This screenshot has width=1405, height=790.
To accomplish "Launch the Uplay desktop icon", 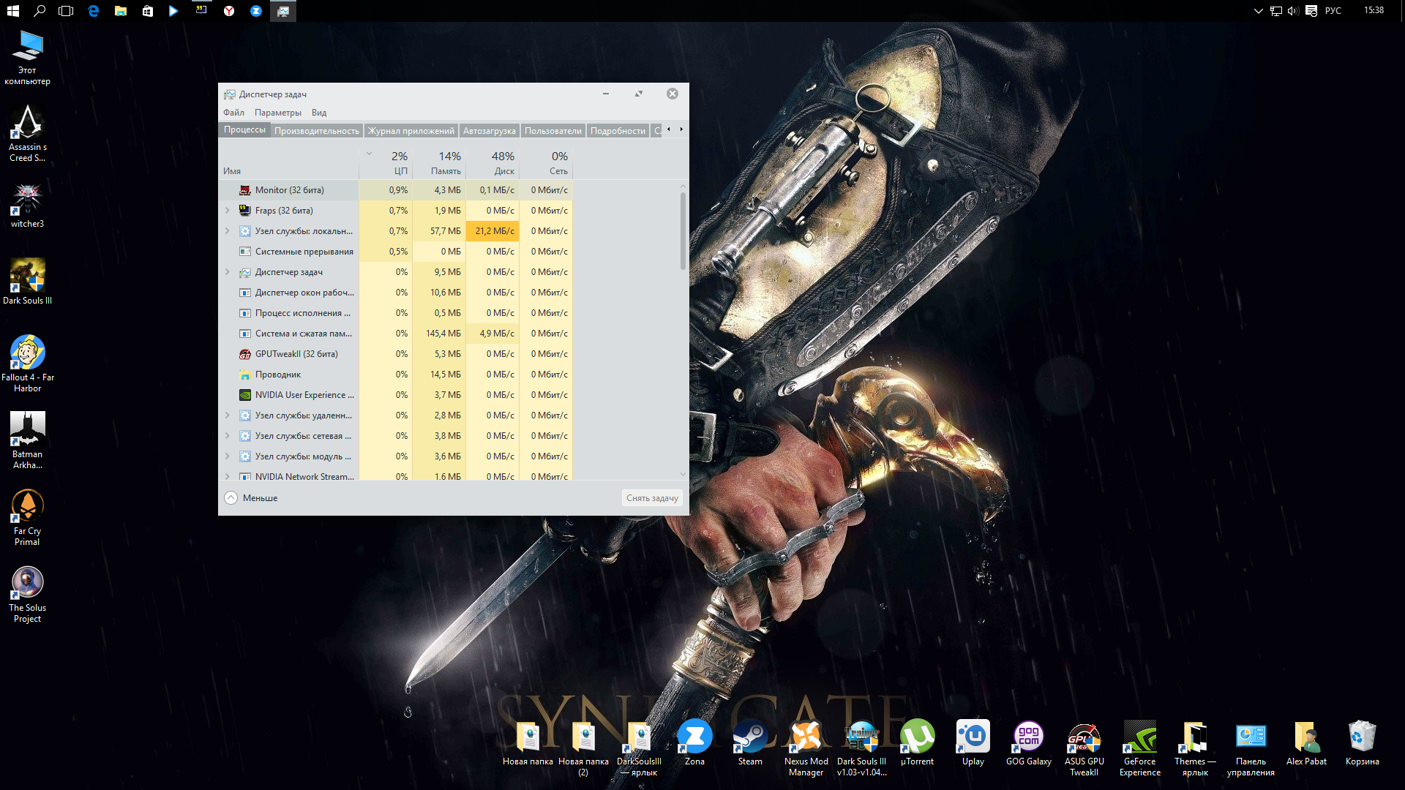I will (x=973, y=737).
